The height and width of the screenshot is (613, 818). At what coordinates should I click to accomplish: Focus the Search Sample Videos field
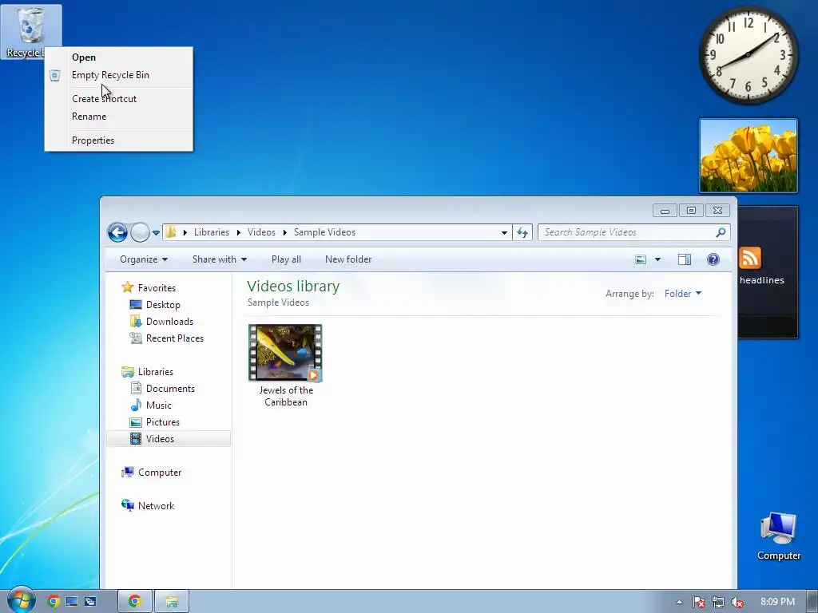[x=633, y=232]
